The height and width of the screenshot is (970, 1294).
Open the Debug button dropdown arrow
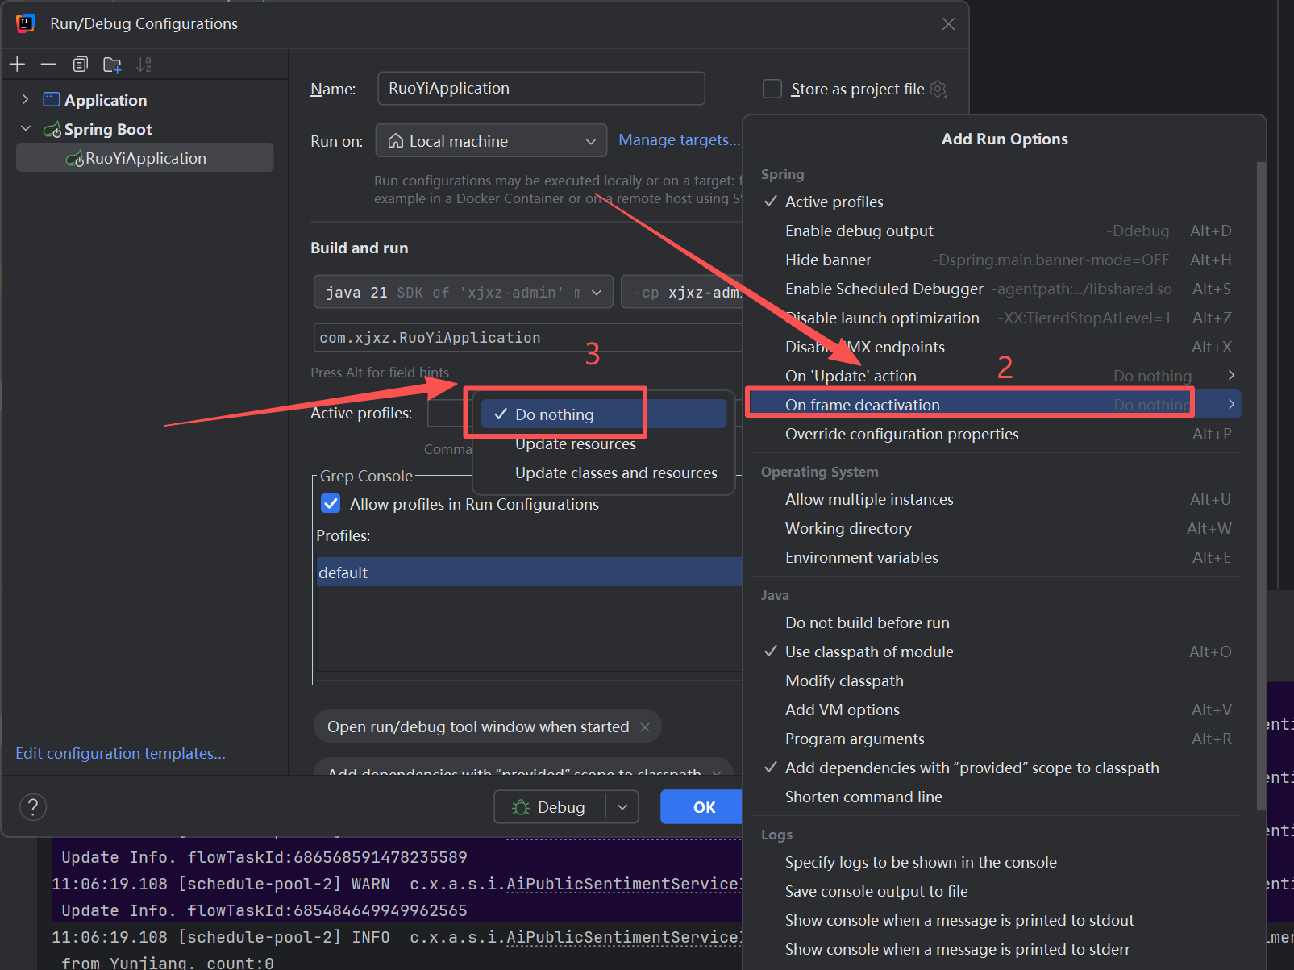point(622,807)
